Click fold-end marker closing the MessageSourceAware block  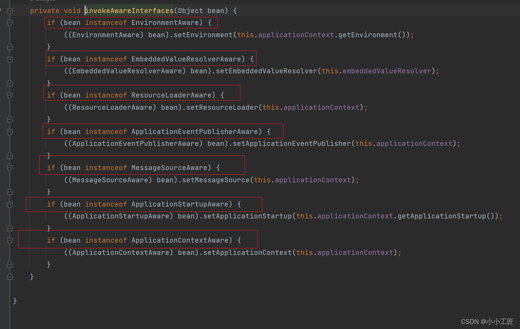pos(10,192)
